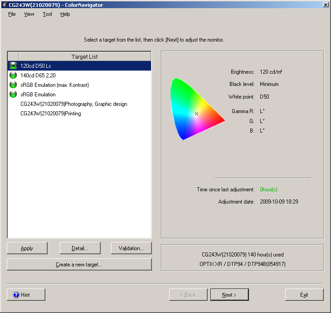
Task: Click the ColorNavigator app icon in the title bar
Action: (5, 5)
